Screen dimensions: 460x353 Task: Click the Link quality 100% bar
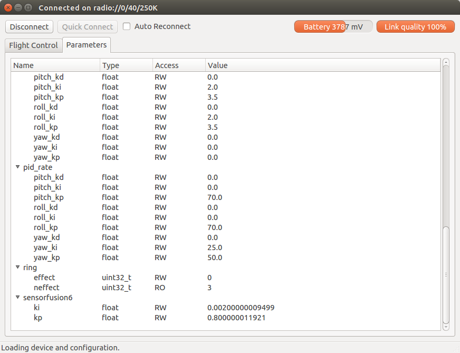tap(415, 27)
